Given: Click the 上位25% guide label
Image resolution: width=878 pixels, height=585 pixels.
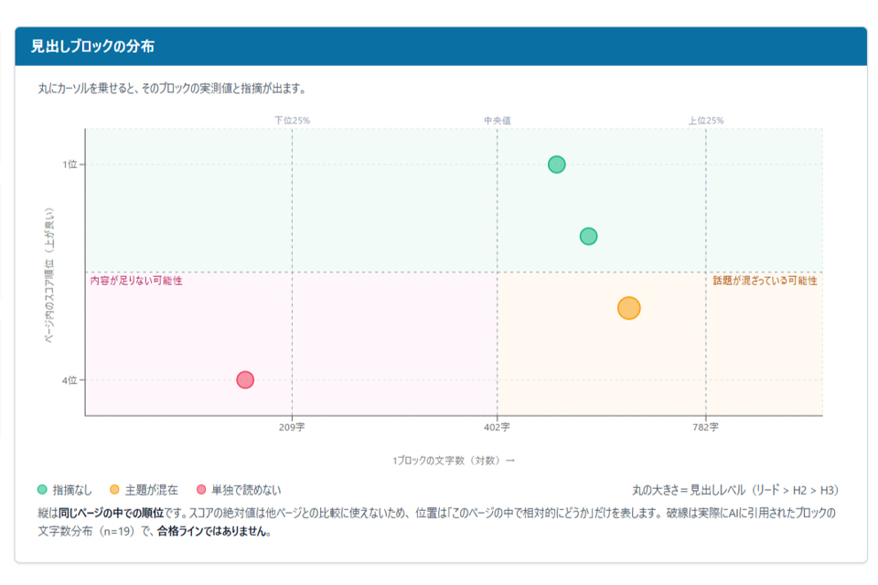Looking at the screenshot, I should [x=706, y=121].
